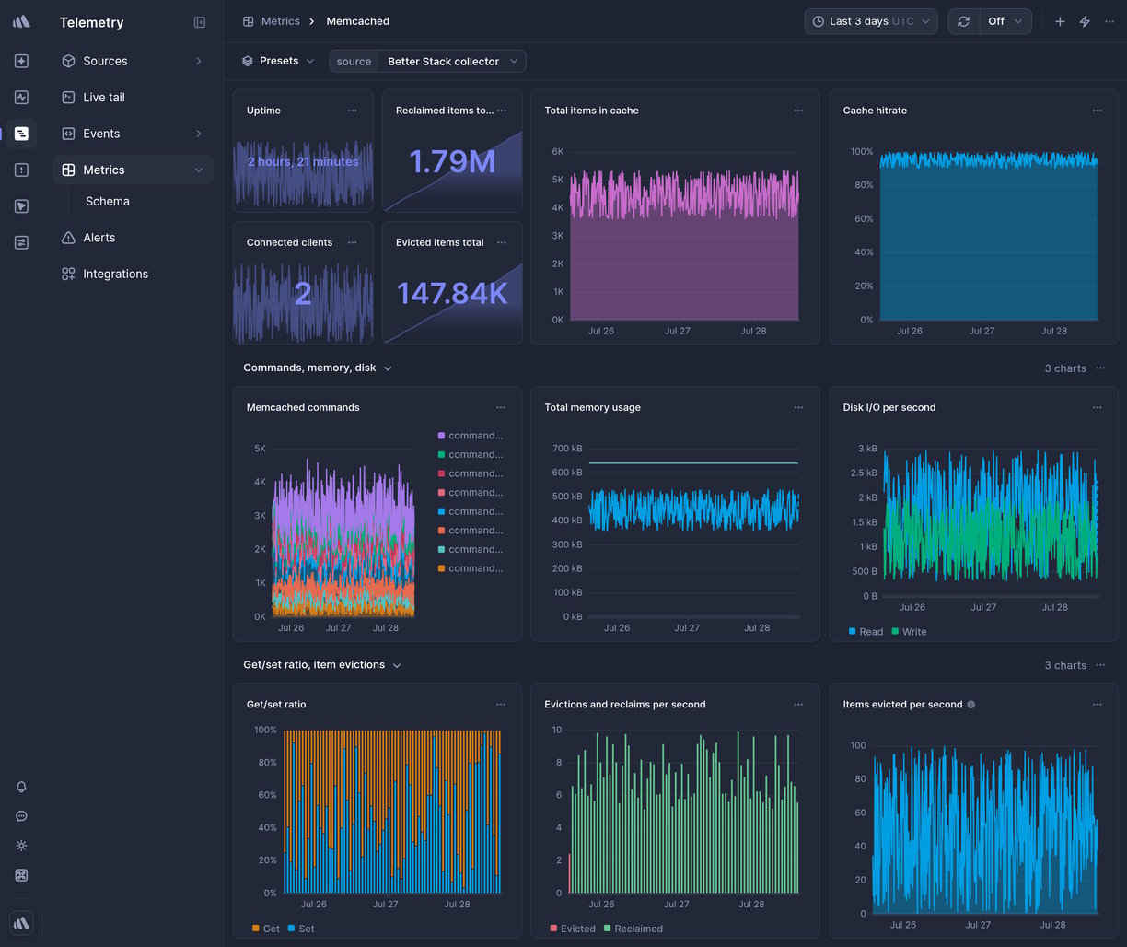Open Uptime card options menu
This screenshot has width=1127, height=947.
pyautogui.click(x=352, y=111)
